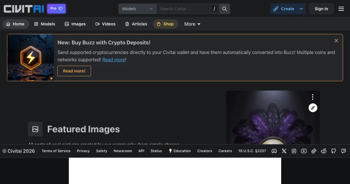Expand the More navigation menu

(x=192, y=24)
